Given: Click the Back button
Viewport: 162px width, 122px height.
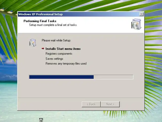Looking at the screenshot, I should 91,104.
